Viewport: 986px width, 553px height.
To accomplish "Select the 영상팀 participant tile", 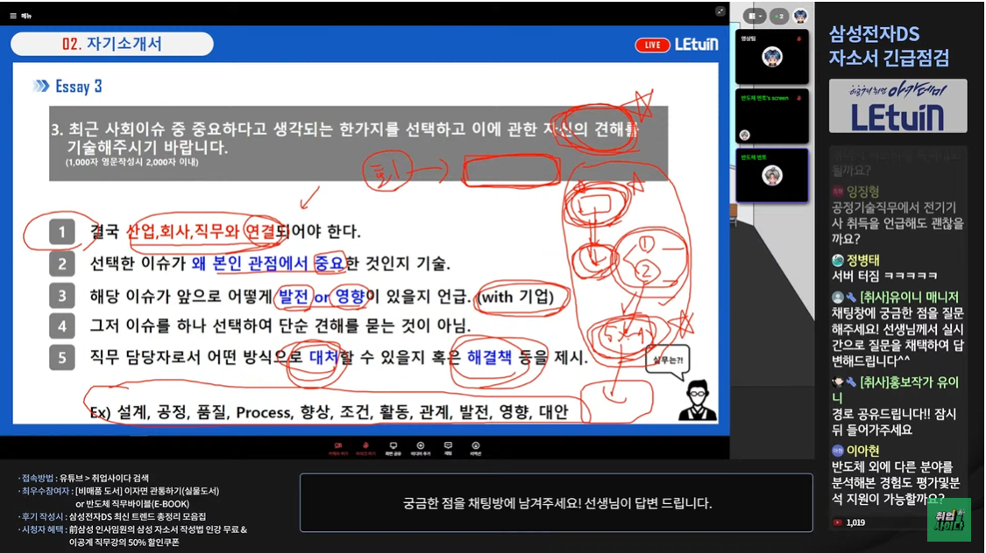I will click(771, 57).
